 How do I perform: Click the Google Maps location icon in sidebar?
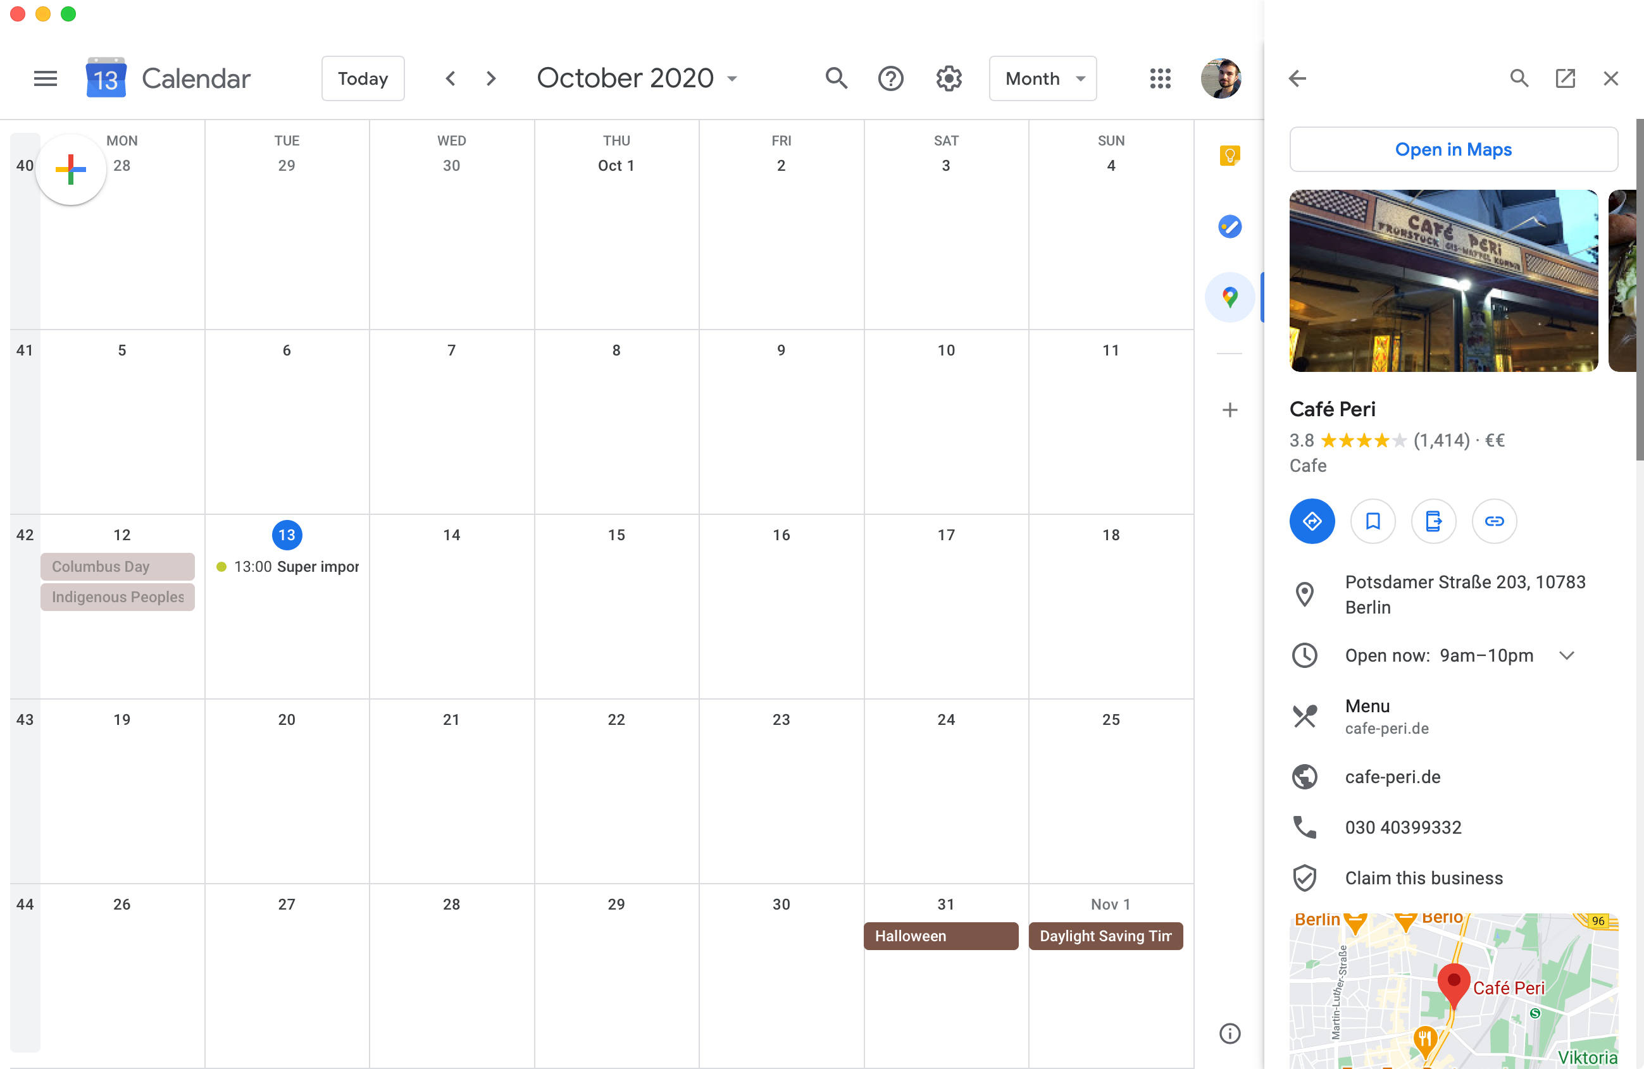click(x=1230, y=297)
